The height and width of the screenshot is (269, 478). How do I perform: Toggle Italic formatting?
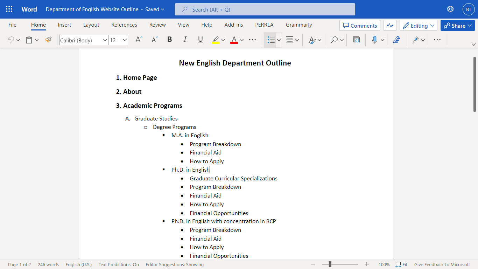click(185, 40)
